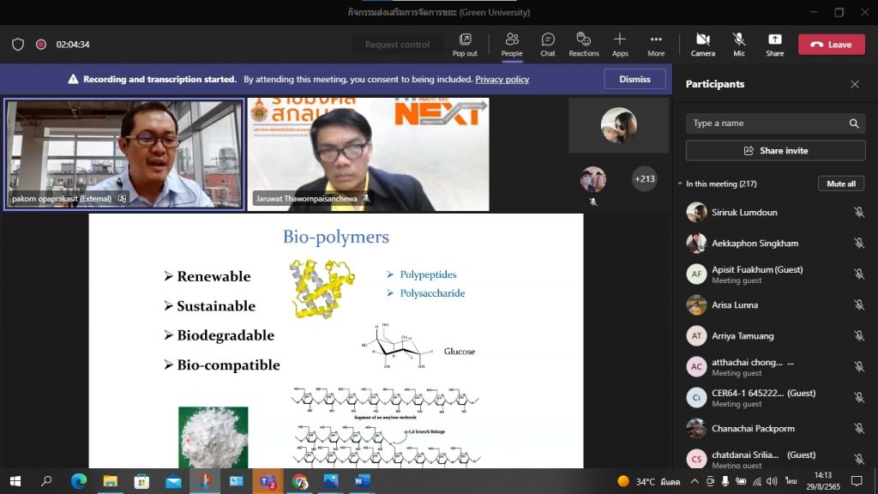This screenshot has width=878, height=494.
Task: Select participant Arisa Lunna
Action: (735, 305)
